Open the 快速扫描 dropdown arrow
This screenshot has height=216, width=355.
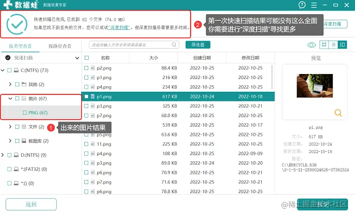click(77, 58)
